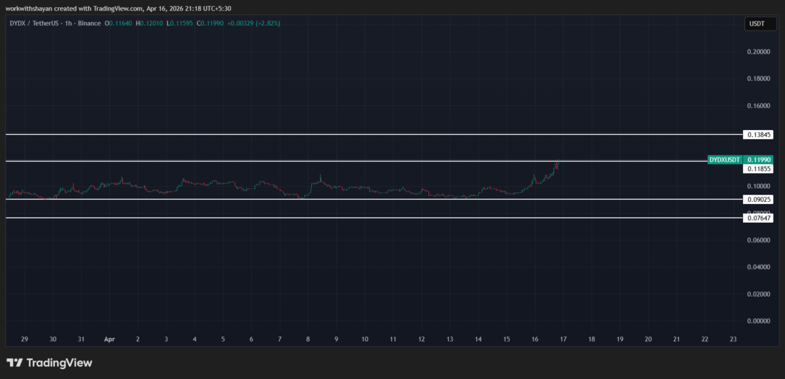
Task: Toggle the USDT currency display
Action: pyautogui.click(x=759, y=23)
